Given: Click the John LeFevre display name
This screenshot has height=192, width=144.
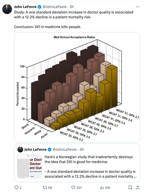Looking at the screenshot, I should coord(25,7).
